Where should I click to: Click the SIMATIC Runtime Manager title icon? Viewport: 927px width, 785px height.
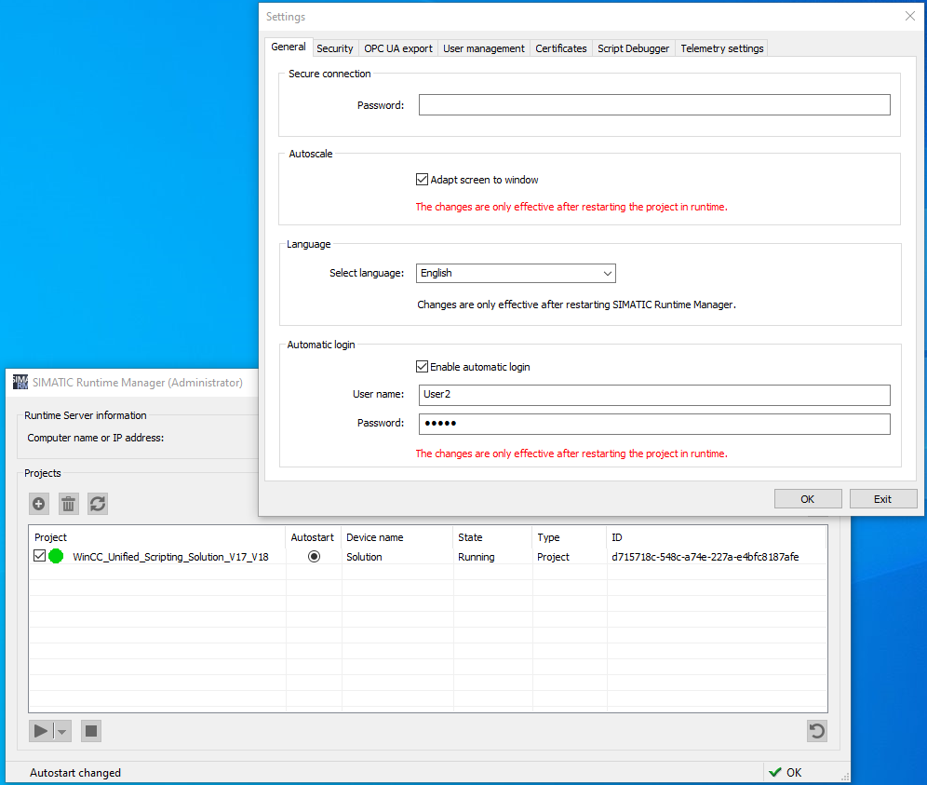pos(20,382)
